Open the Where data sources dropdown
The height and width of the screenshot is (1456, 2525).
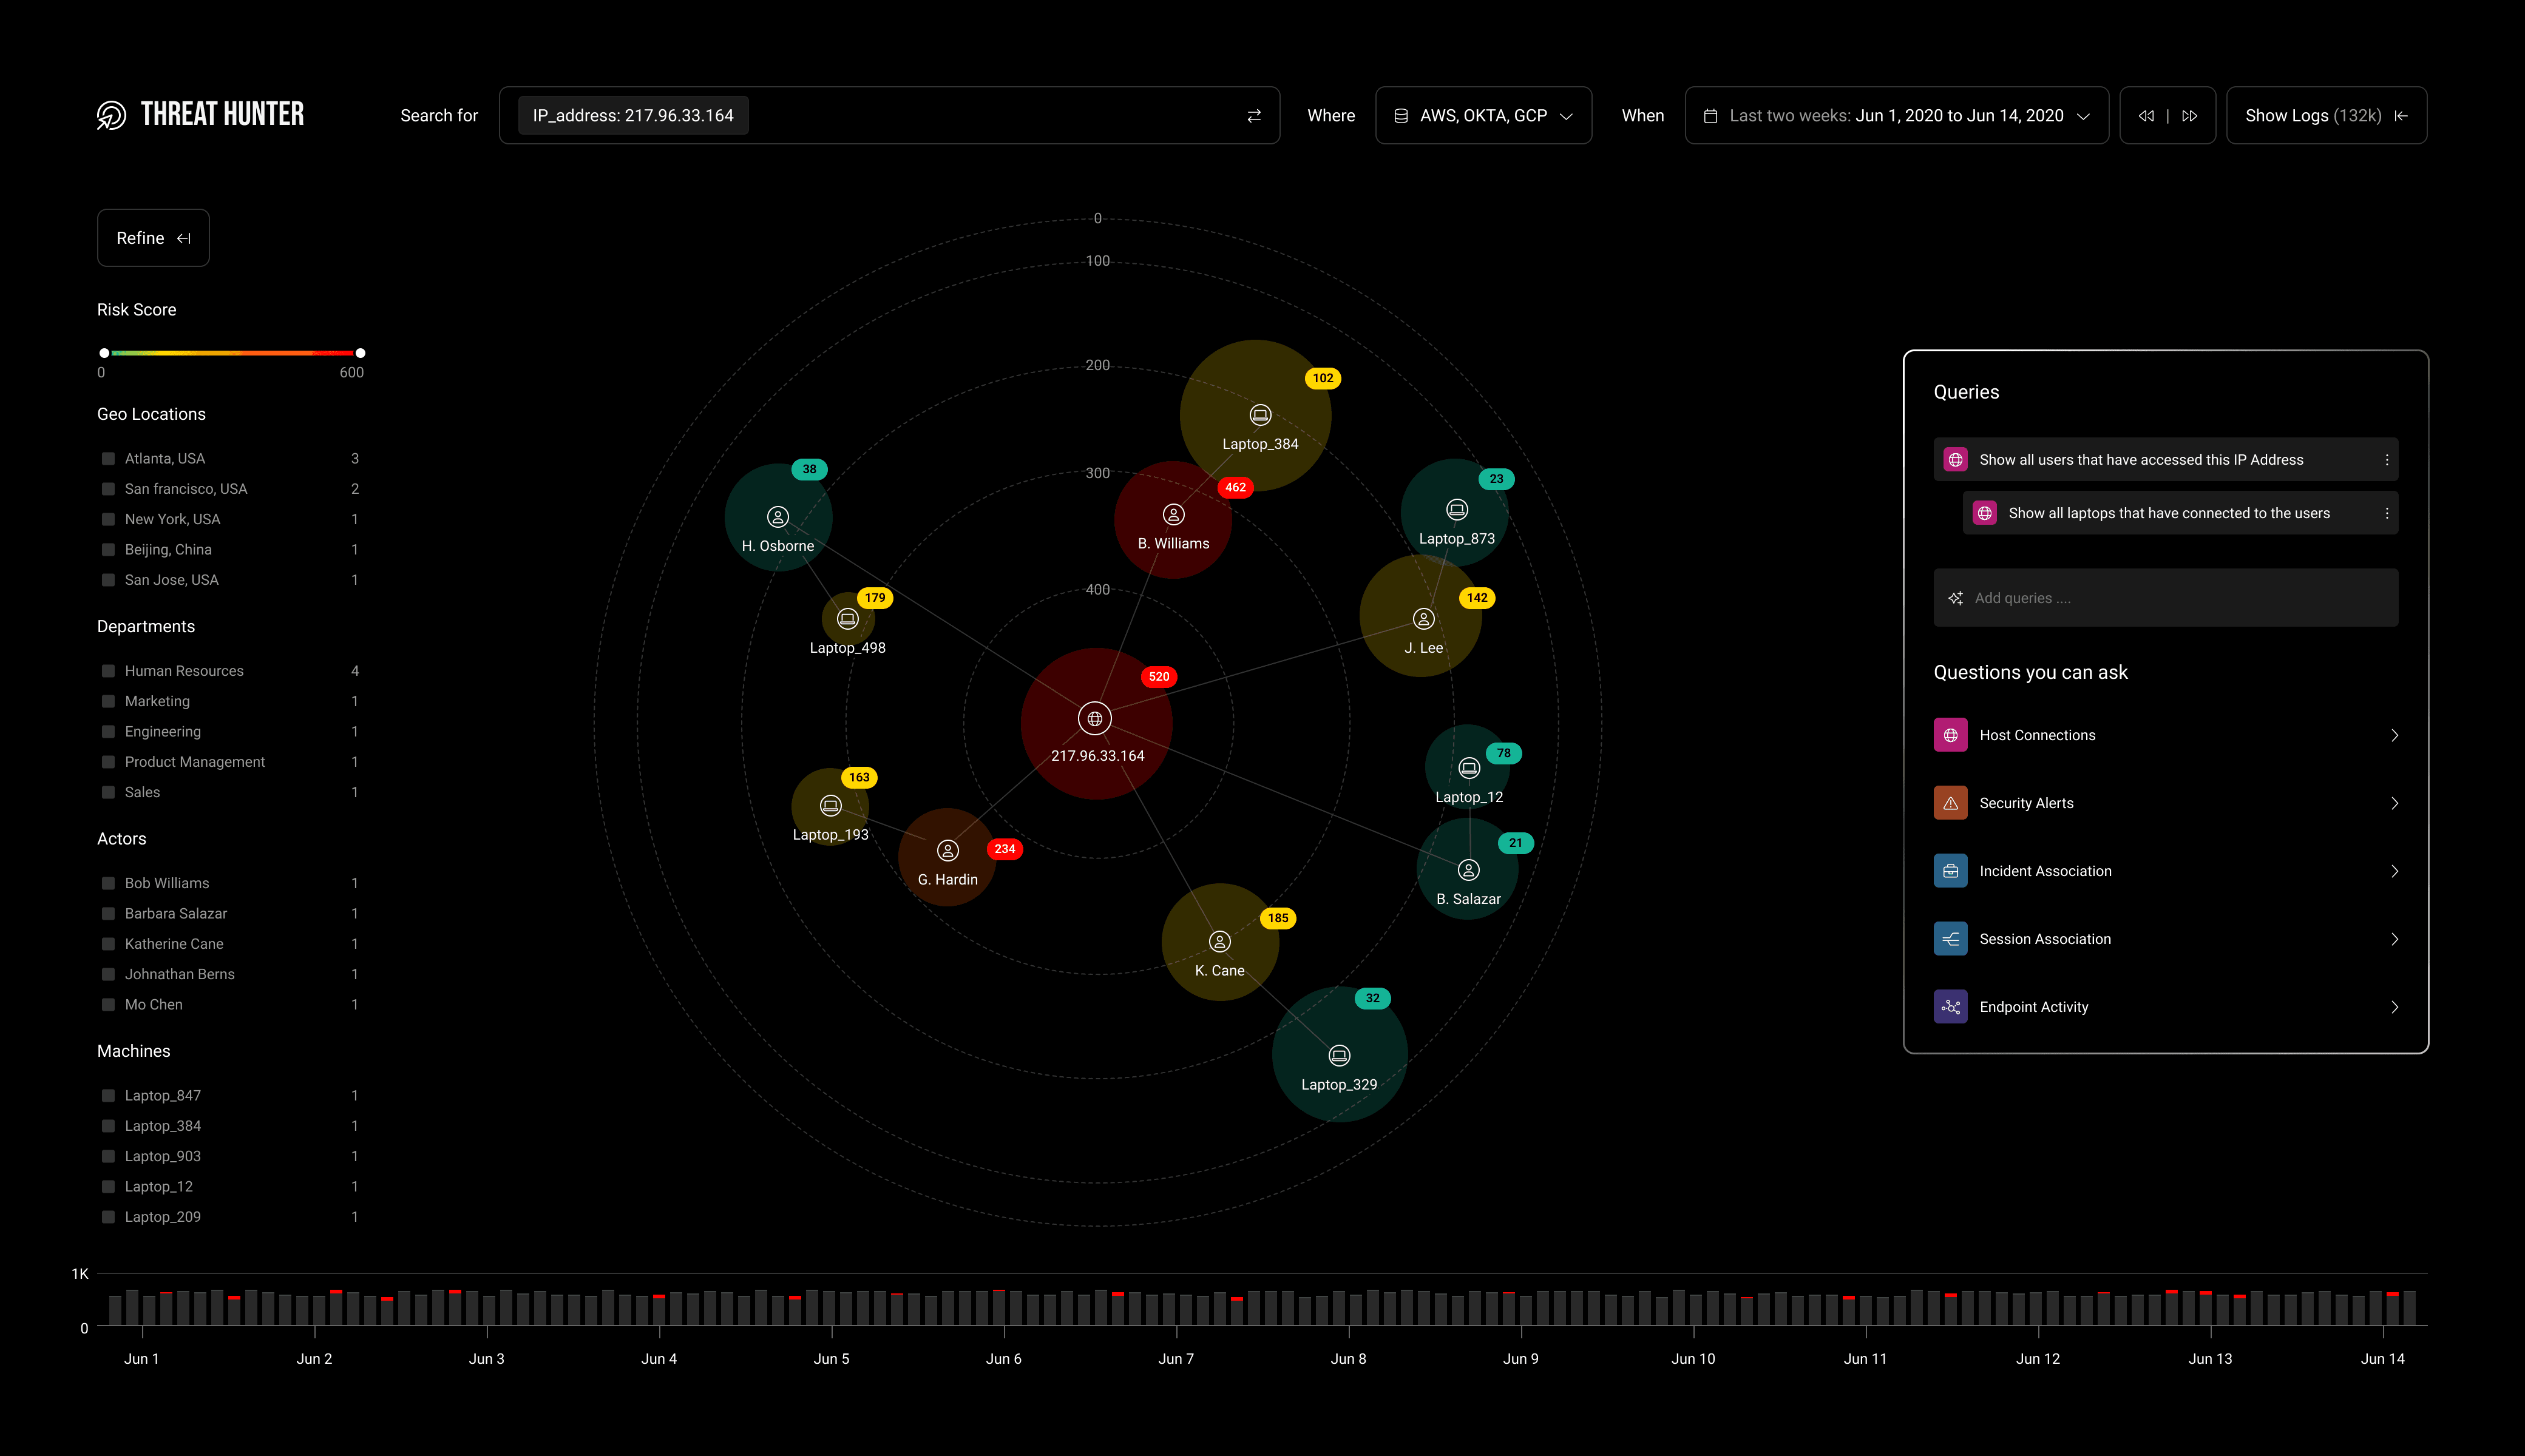[x=1483, y=116]
